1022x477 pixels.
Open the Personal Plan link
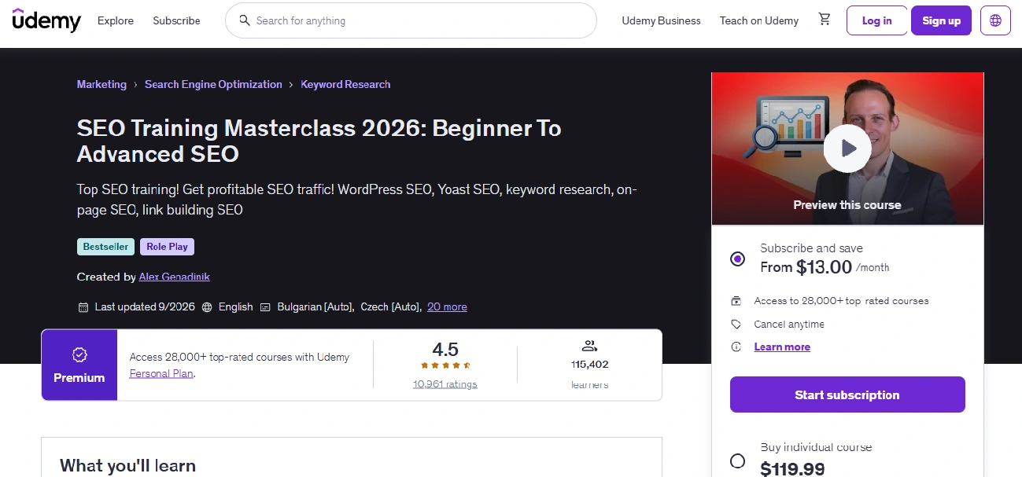[161, 373]
